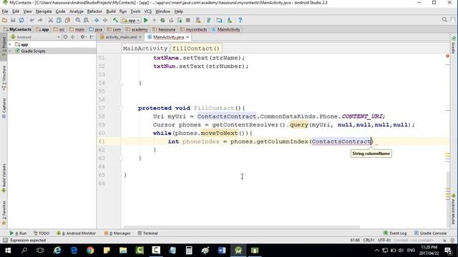
Task: Click the fillContact() structure breadcrumb
Action: pyautogui.click(x=196, y=49)
